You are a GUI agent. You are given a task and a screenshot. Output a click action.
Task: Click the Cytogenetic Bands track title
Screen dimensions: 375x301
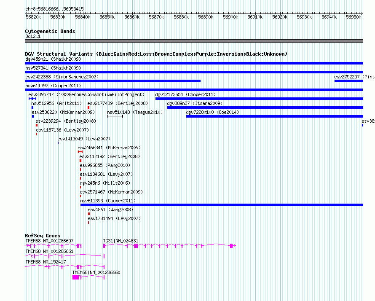(50, 31)
